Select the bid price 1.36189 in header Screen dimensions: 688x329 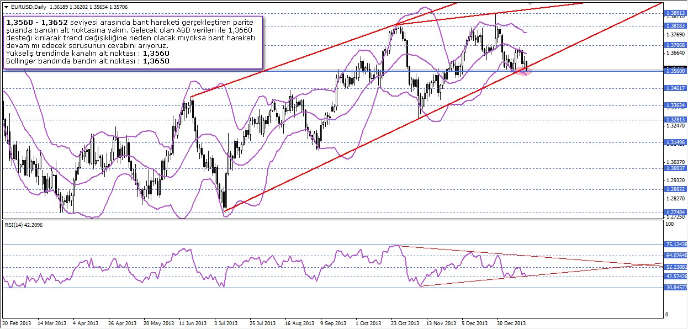pyautogui.click(x=58, y=7)
